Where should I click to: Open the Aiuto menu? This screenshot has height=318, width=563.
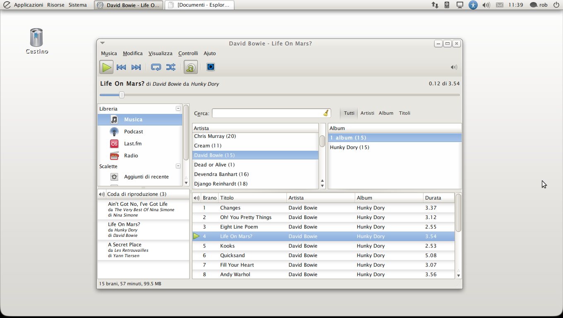(x=210, y=53)
